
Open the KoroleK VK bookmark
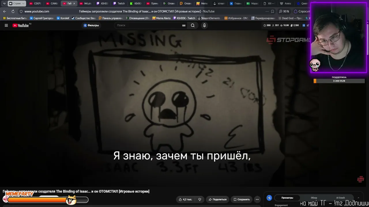click(63, 18)
